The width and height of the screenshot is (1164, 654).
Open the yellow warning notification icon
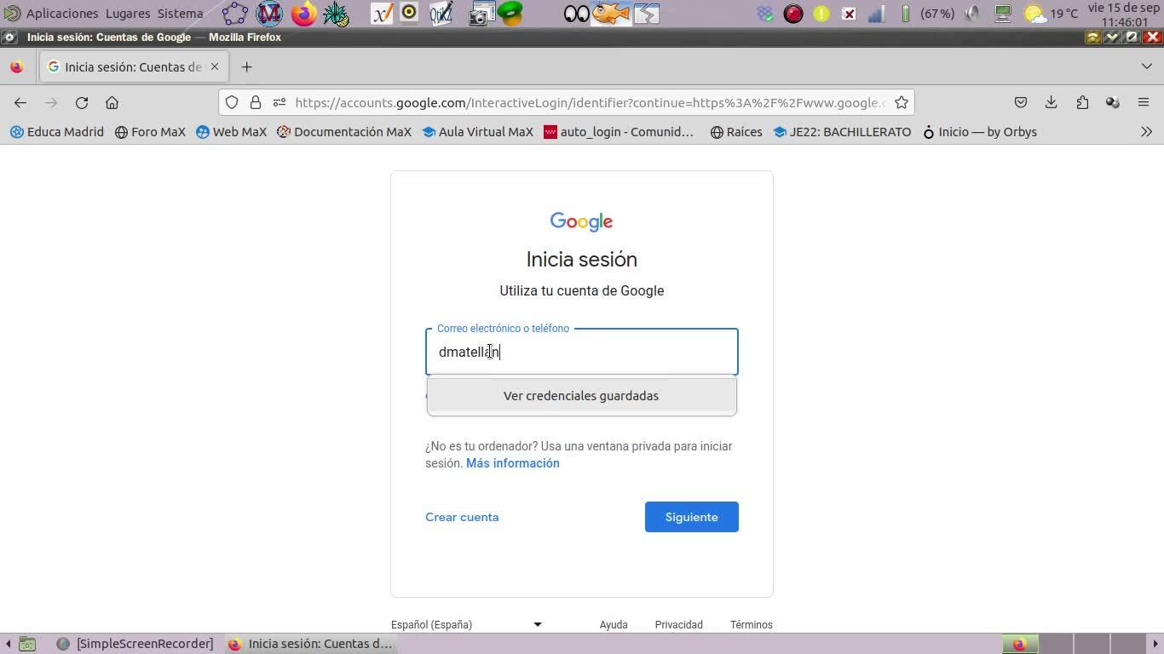[x=821, y=14]
